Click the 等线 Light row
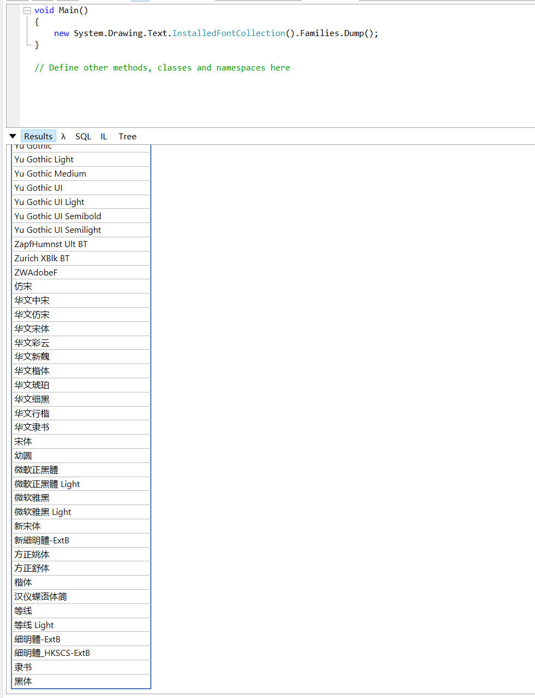The image size is (535, 698). pyautogui.click(x=34, y=625)
